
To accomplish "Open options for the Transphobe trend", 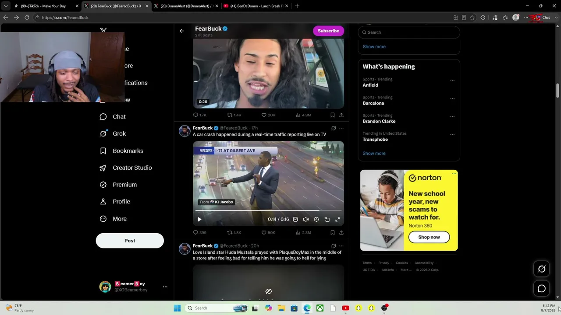I will (452, 135).
